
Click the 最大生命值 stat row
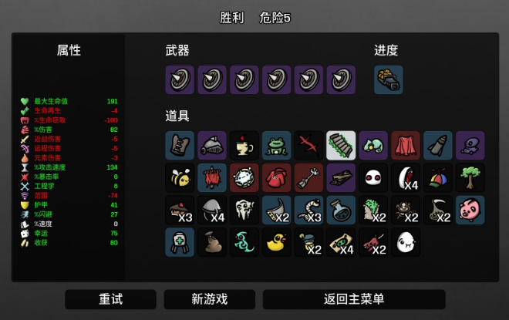point(69,101)
